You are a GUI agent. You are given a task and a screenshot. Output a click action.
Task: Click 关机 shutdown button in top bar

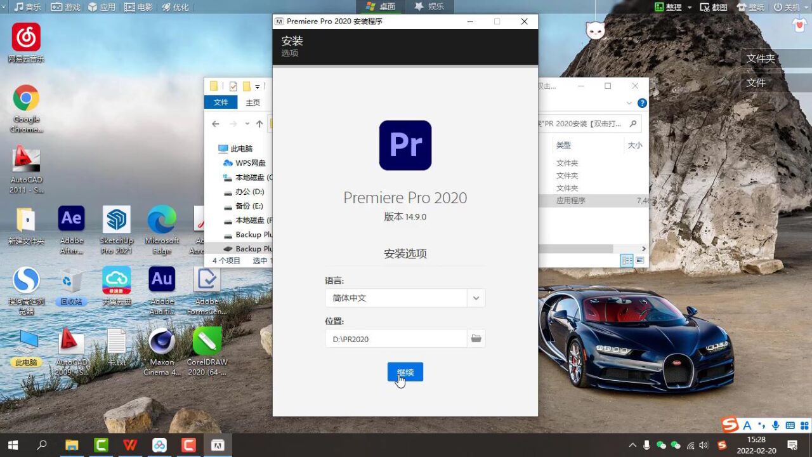click(786, 7)
